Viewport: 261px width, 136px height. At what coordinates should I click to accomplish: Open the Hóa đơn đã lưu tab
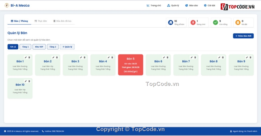coord(62,21)
